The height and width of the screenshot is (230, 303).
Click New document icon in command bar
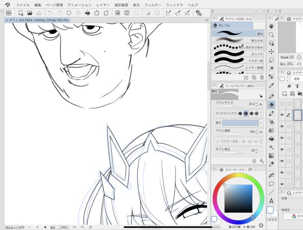click(x=20, y=13)
